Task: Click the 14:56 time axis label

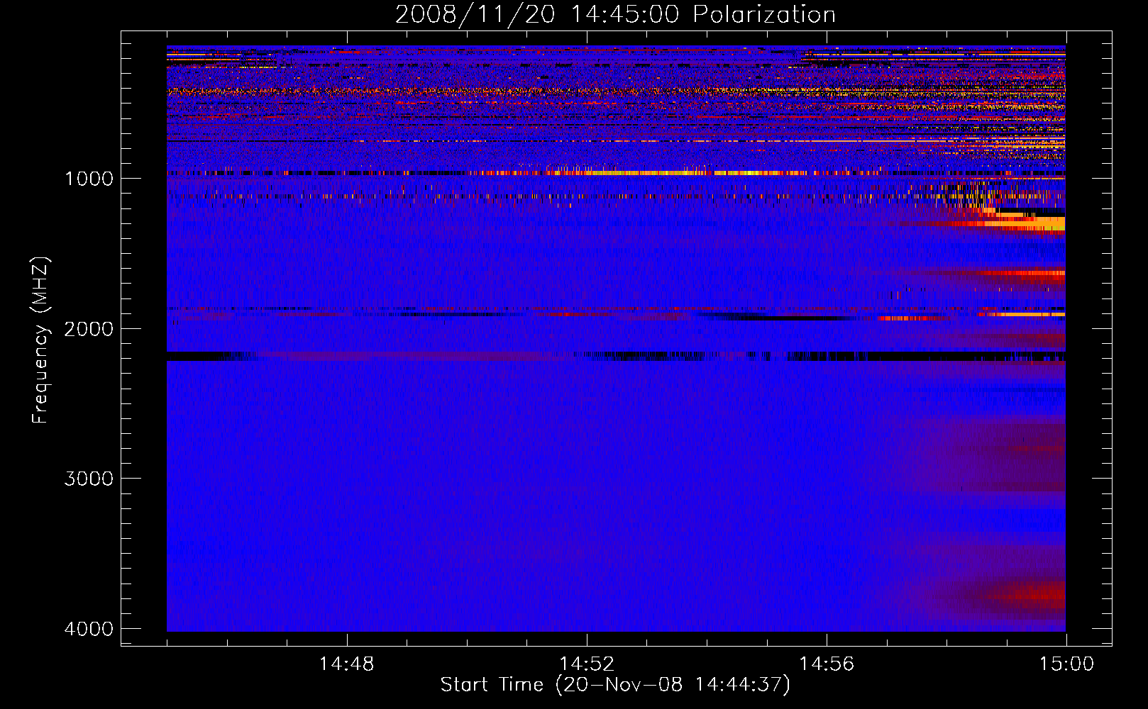Action: [826, 664]
